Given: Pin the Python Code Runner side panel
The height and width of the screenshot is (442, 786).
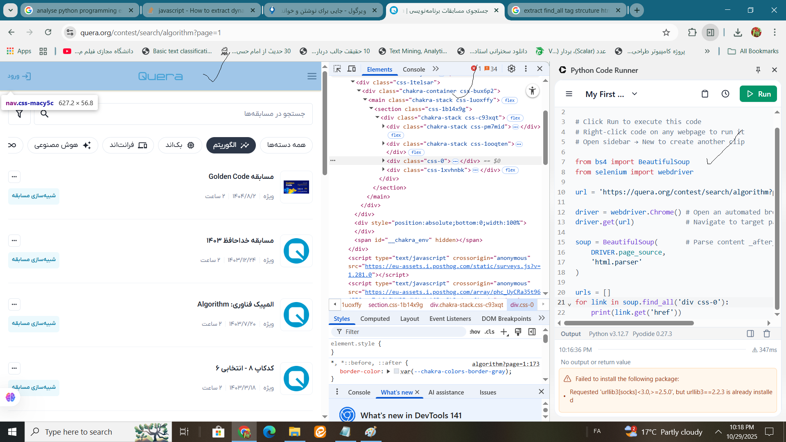Looking at the screenshot, I should click(758, 70).
